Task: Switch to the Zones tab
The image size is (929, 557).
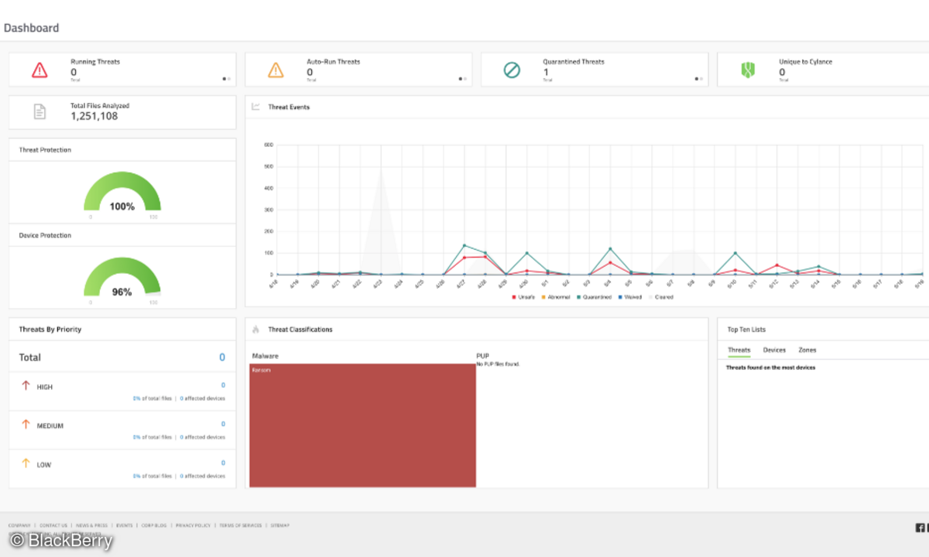Action: tap(807, 350)
